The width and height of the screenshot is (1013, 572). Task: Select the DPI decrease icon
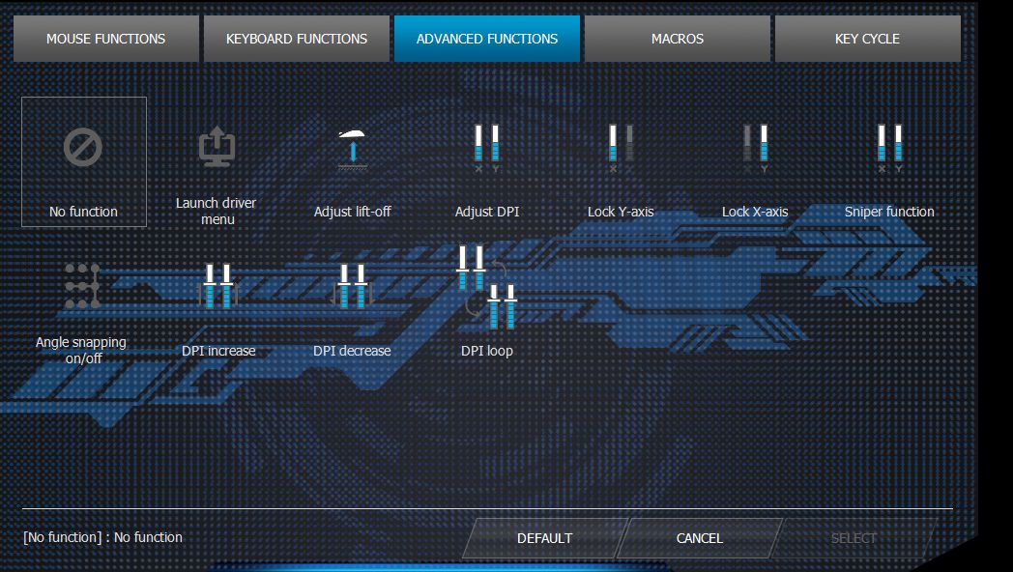pos(352,285)
